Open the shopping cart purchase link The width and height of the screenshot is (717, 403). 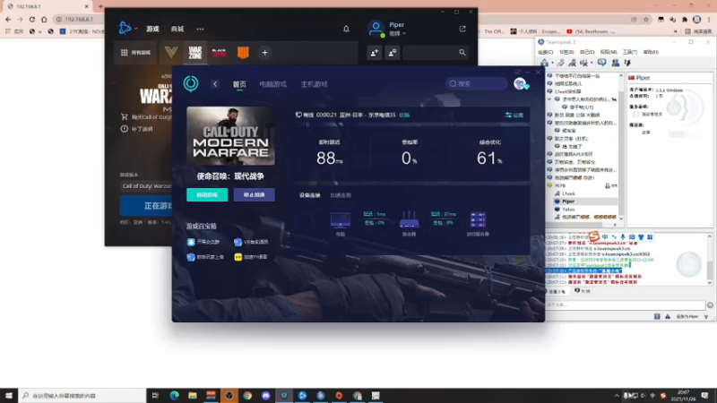coord(146,117)
